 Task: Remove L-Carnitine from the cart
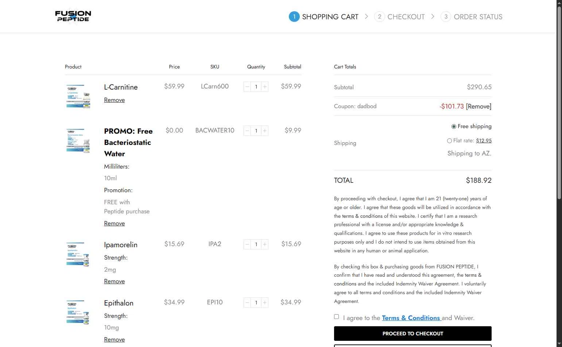tap(115, 100)
